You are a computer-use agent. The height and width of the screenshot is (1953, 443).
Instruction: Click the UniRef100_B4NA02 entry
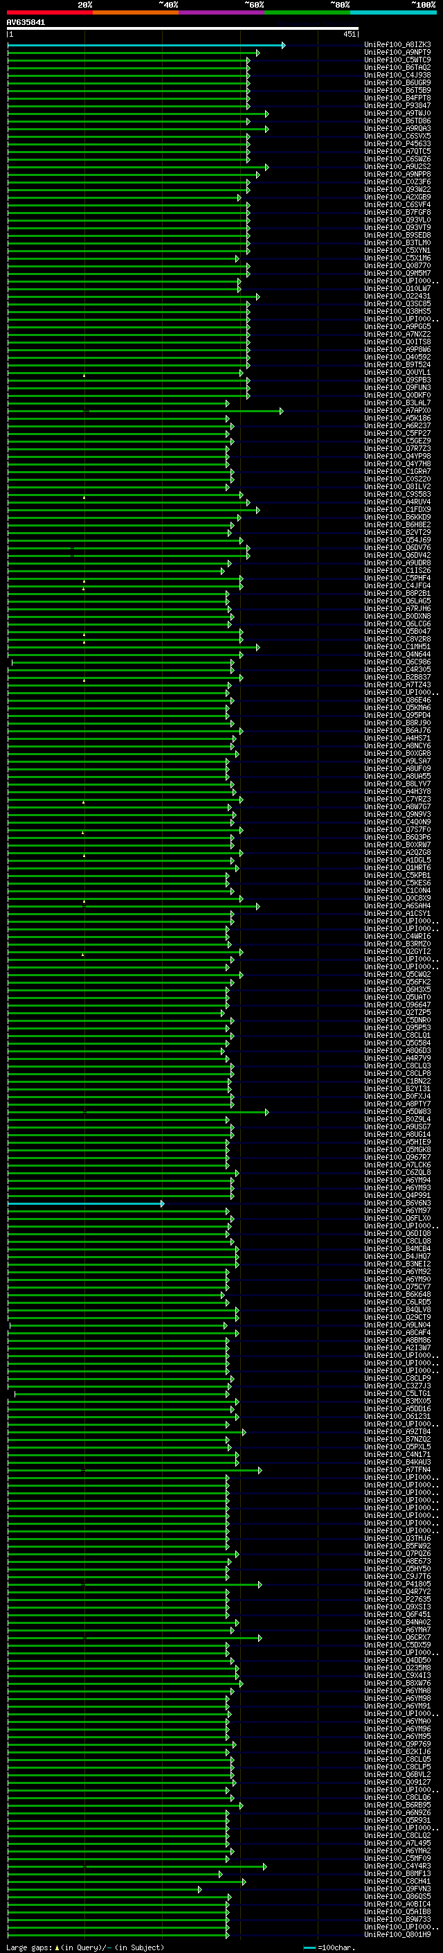tap(397, 1623)
